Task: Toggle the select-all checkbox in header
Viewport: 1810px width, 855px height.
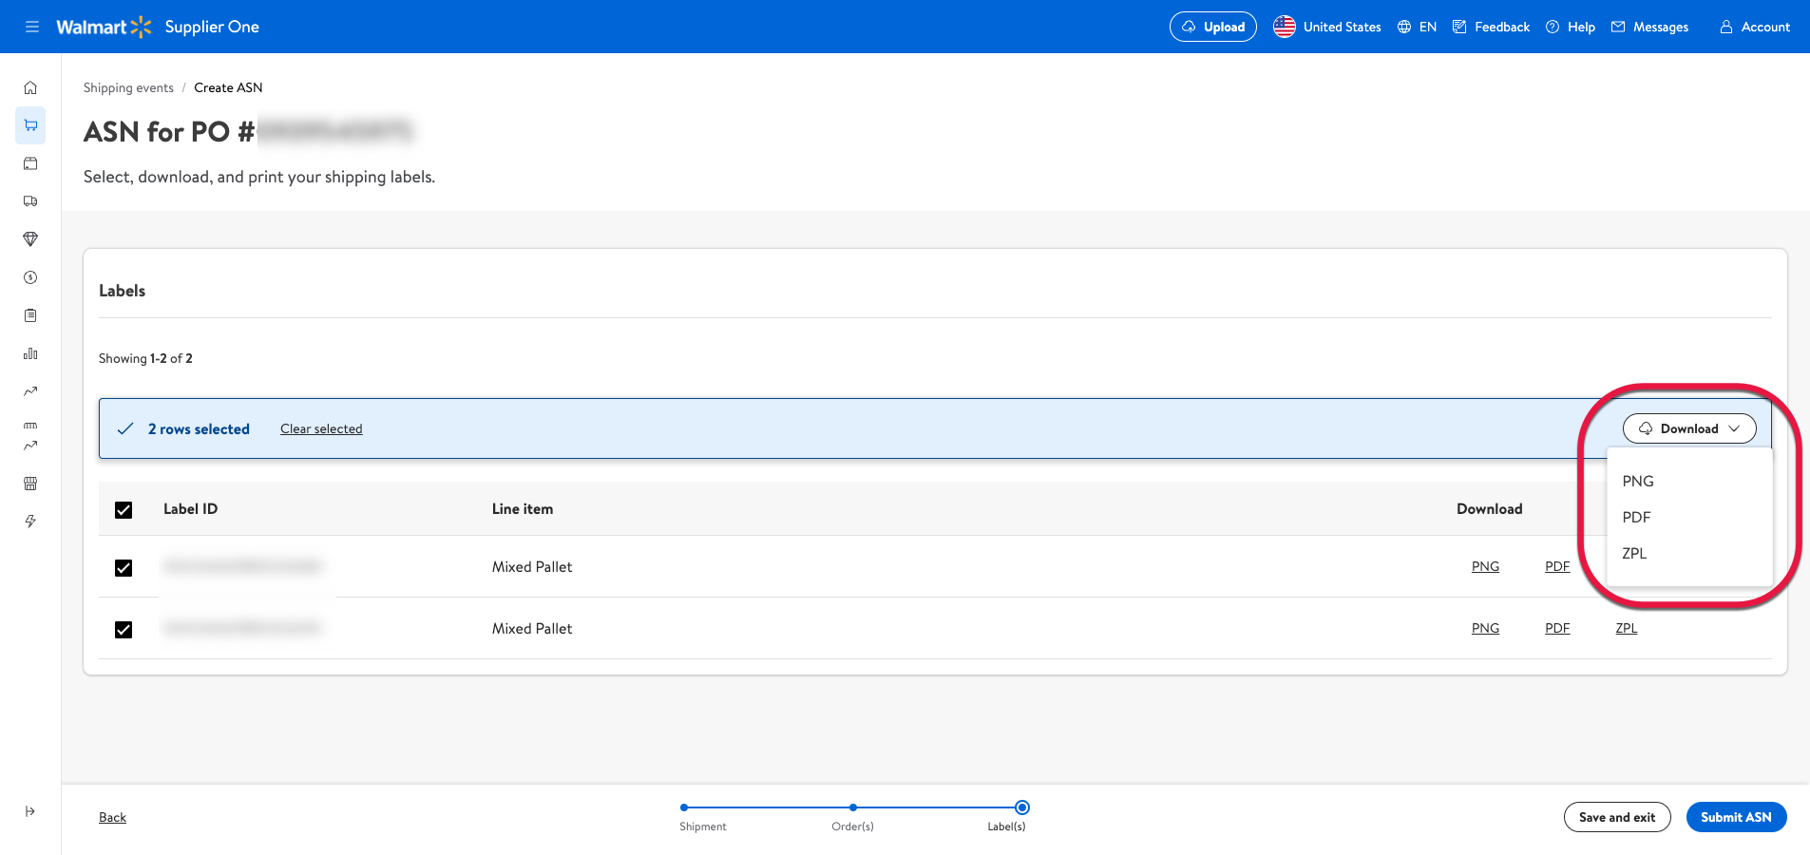Action: [124, 510]
